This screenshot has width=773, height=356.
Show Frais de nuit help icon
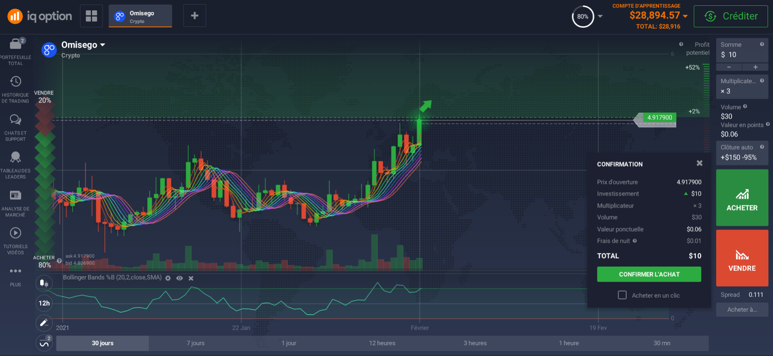point(635,241)
